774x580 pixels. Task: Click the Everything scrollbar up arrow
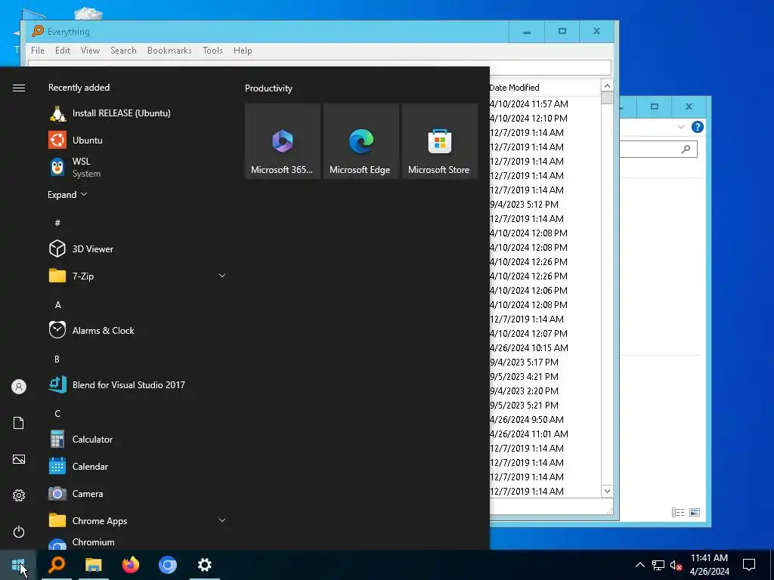pos(607,86)
